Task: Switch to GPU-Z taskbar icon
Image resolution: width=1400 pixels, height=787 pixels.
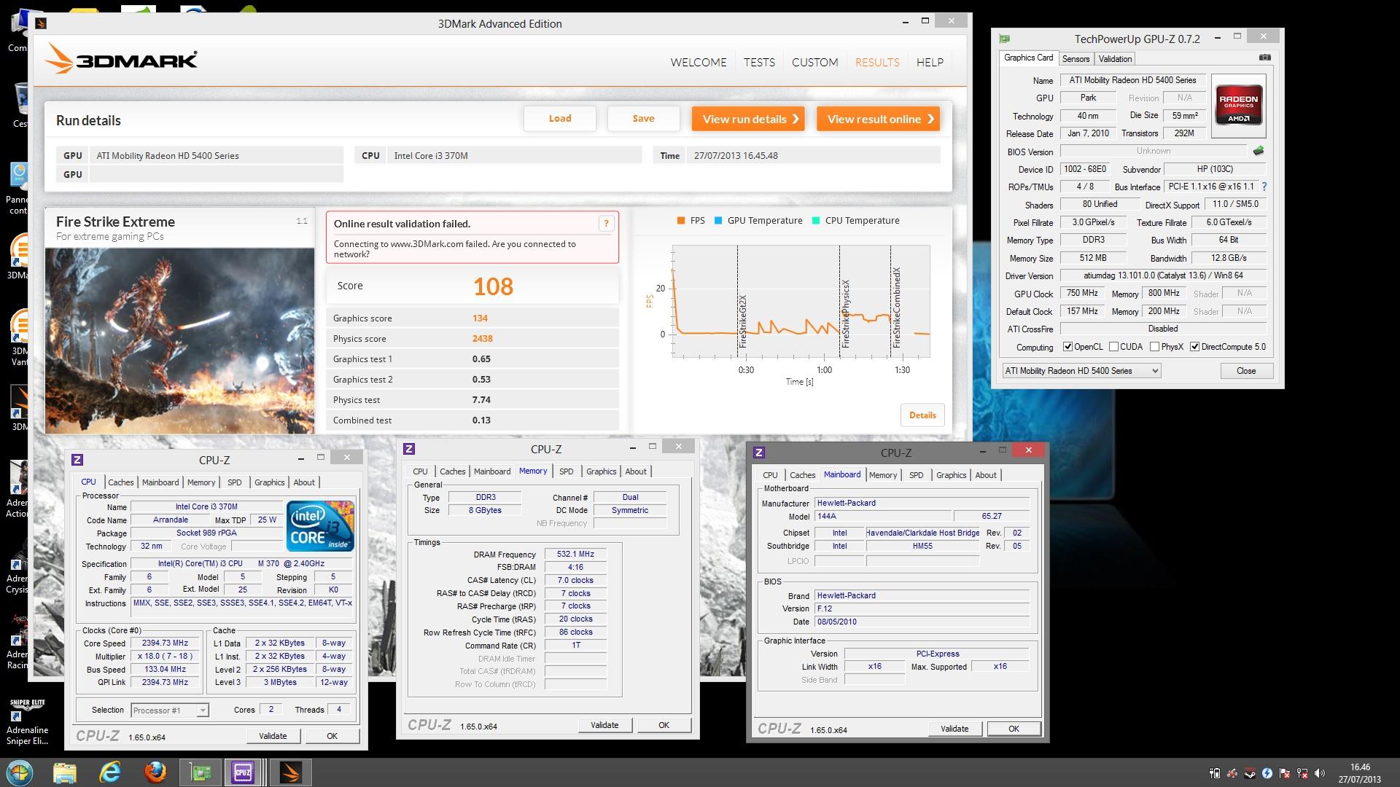Action: pyautogui.click(x=200, y=772)
